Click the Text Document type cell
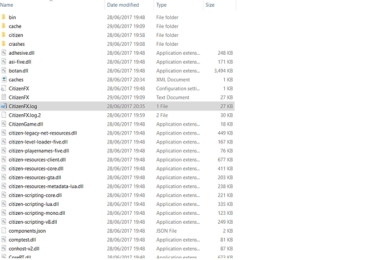 [x=173, y=98]
